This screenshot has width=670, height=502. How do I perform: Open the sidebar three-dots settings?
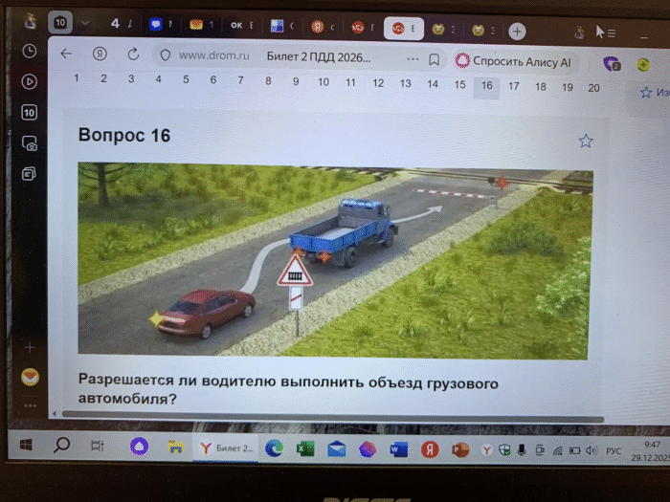point(30,405)
